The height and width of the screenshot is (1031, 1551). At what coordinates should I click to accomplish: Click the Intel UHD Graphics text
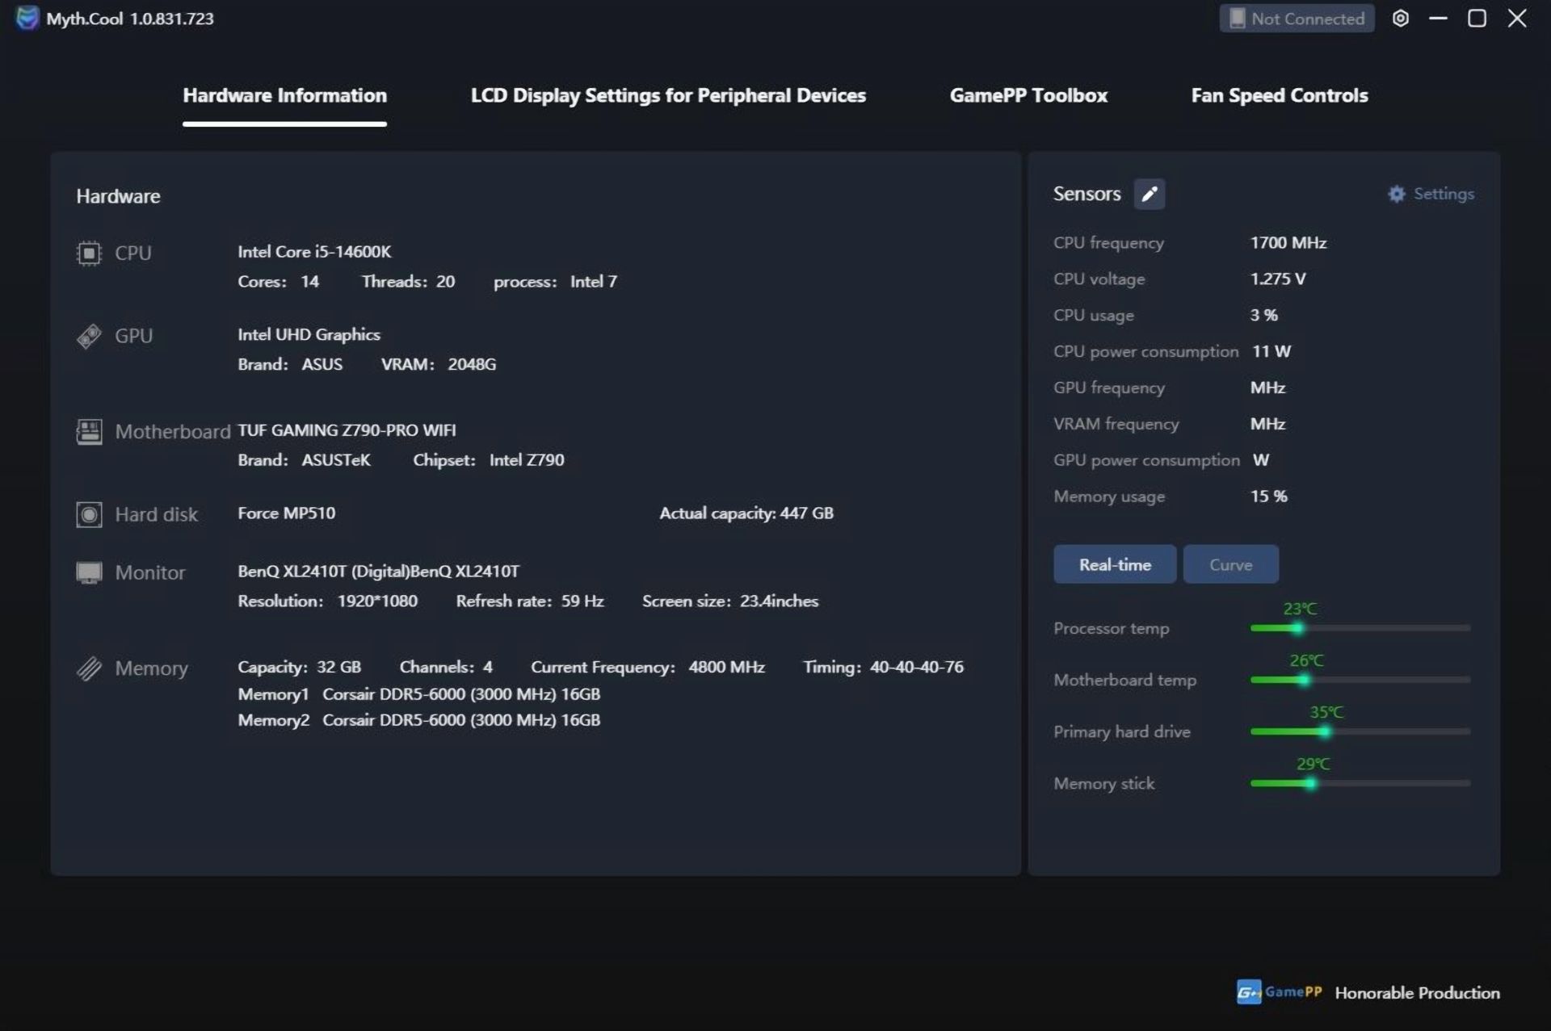point(309,334)
